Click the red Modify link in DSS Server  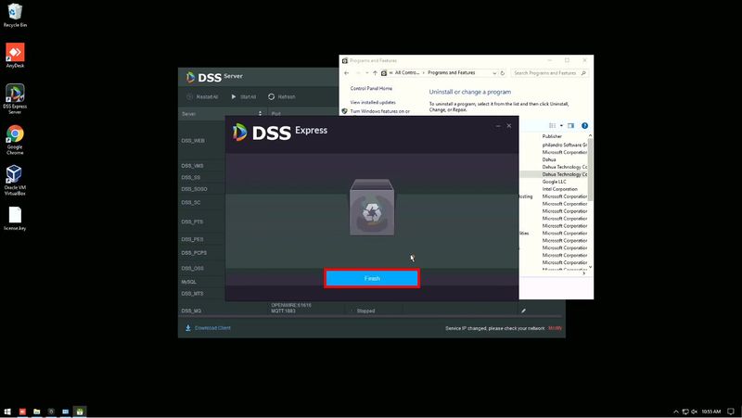pos(555,328)
